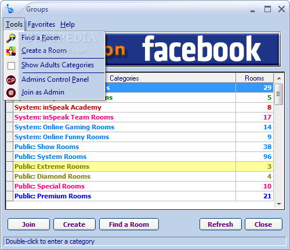Click room count 14 cell
This screenshot has width=290, height=250.
255,127
